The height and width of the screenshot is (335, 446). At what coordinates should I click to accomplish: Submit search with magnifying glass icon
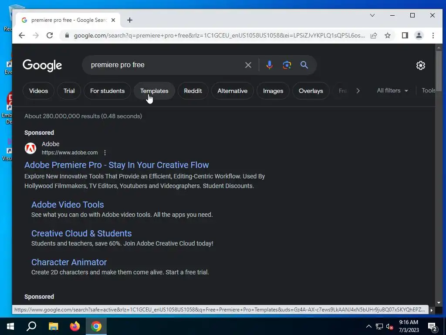304,65
